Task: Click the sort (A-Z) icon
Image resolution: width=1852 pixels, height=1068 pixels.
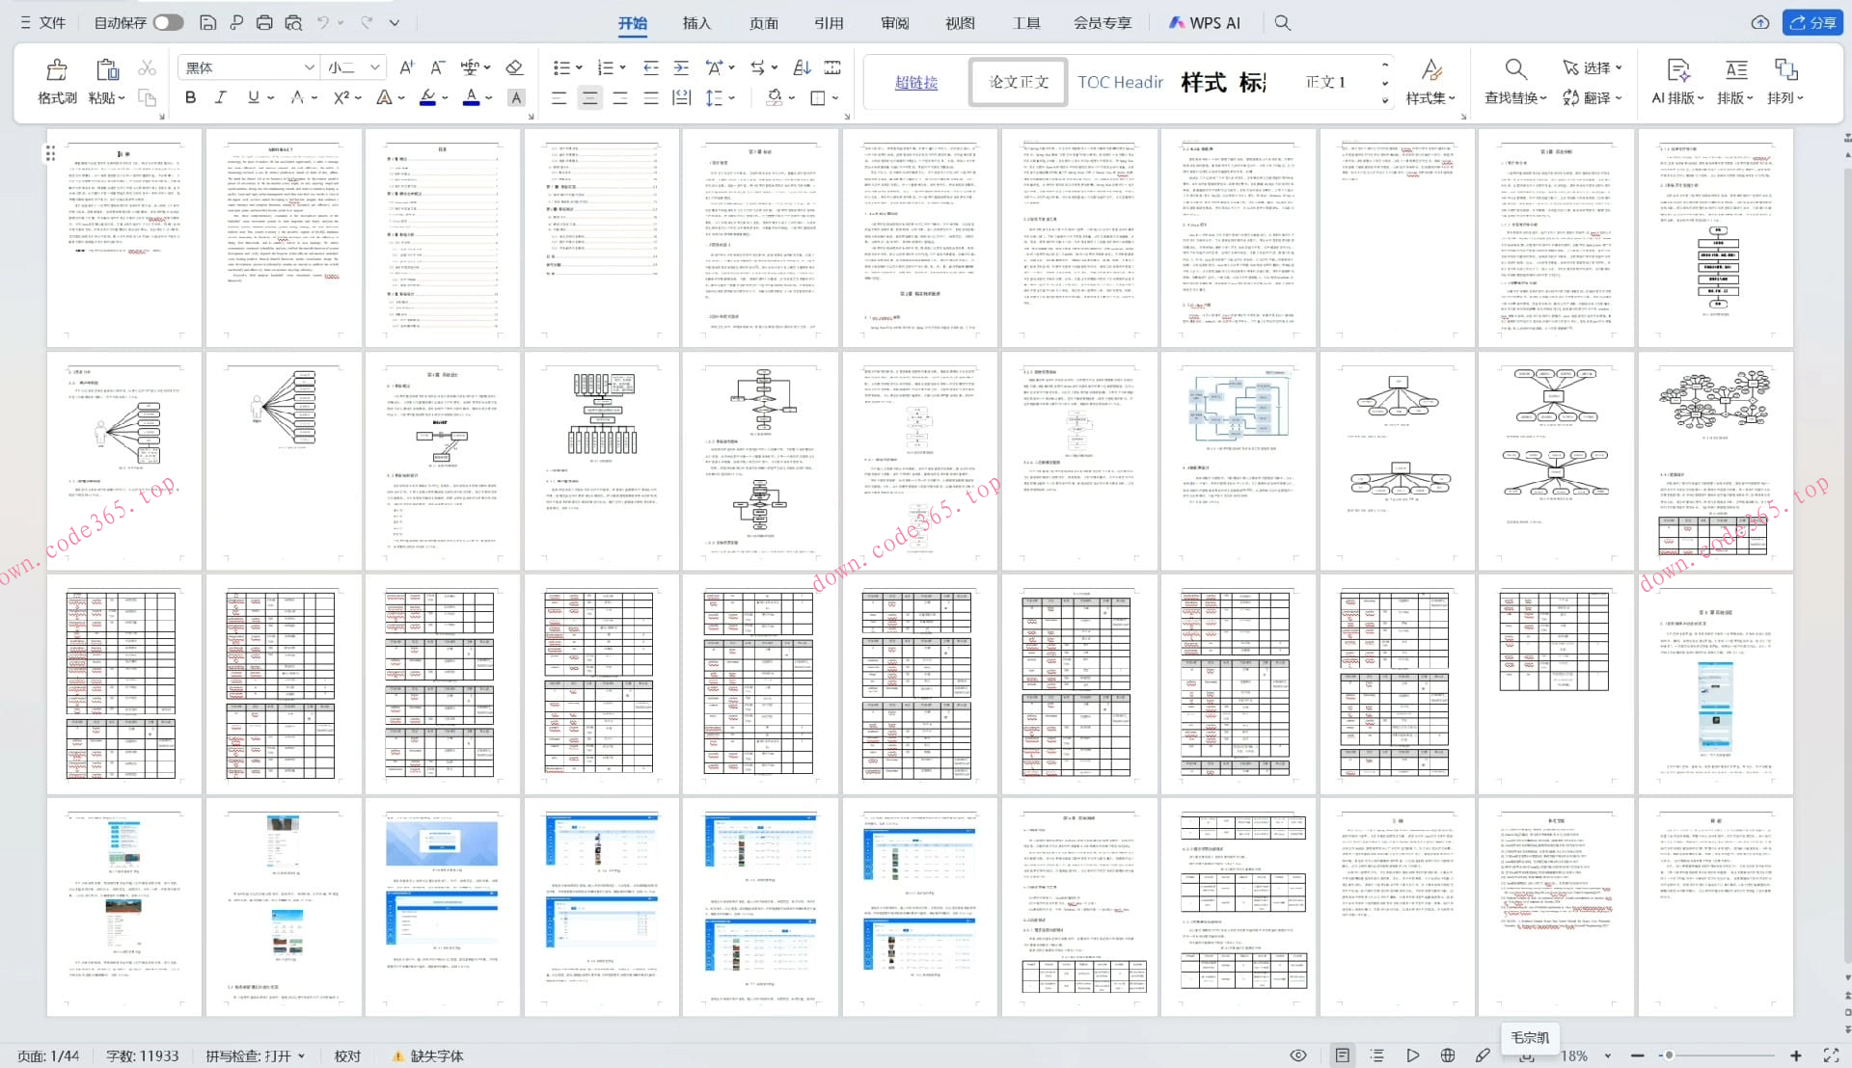Action: click(802, 67)
